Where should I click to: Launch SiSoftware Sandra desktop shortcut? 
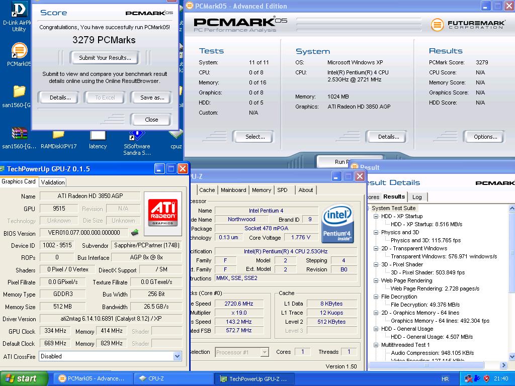(x=137, y=135)
